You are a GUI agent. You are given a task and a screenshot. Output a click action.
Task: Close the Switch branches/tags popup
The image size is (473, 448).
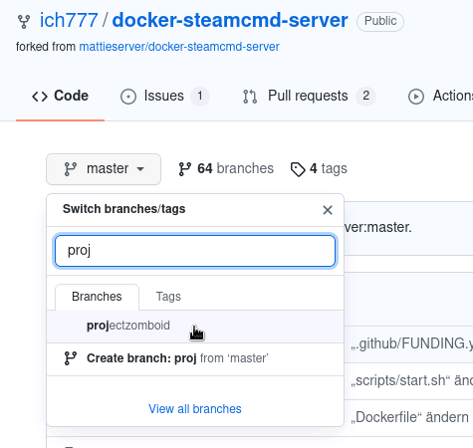tap(328, 210)
